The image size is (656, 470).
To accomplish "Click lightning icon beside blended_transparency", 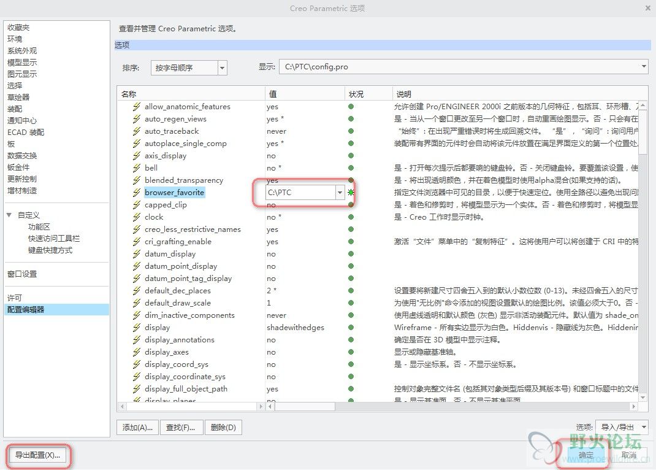I will pyautogui.click(x=136, y=180).
